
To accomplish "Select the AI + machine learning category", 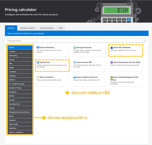I will point(20,84).
